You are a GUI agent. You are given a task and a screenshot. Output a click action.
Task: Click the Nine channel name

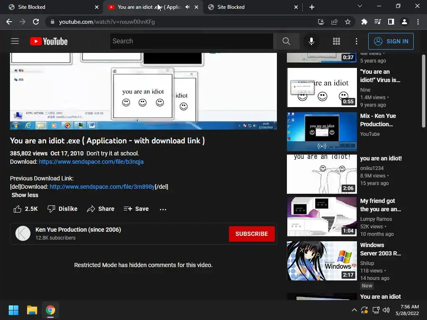pos(365,90)
